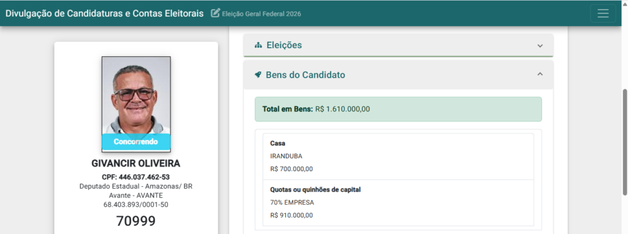Viewport: 628px width, 234px height.
Task: Select the Quotas ou quinhões de capital entry
Action: (399, 203)
